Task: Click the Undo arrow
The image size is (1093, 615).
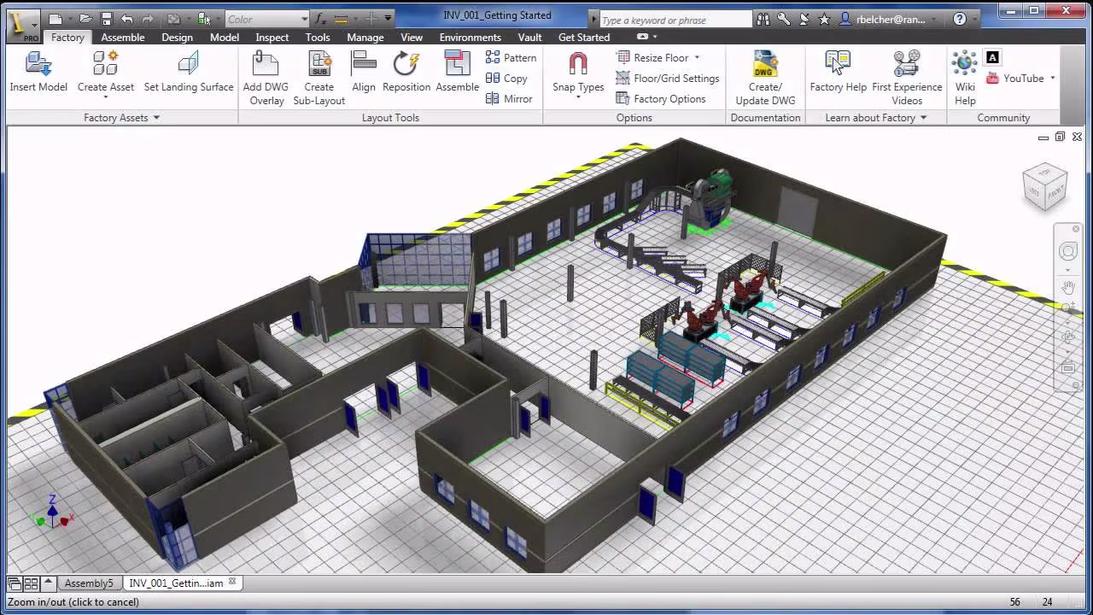Action: click(x=127, y=19)
